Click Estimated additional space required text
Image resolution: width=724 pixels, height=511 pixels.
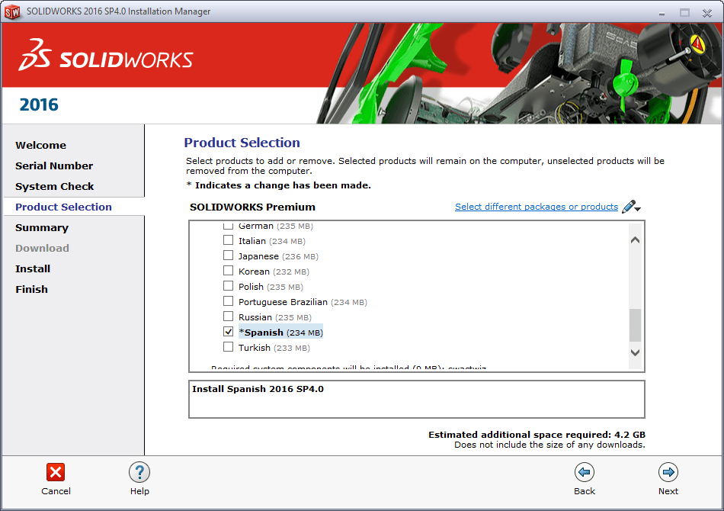pos(537,435)
